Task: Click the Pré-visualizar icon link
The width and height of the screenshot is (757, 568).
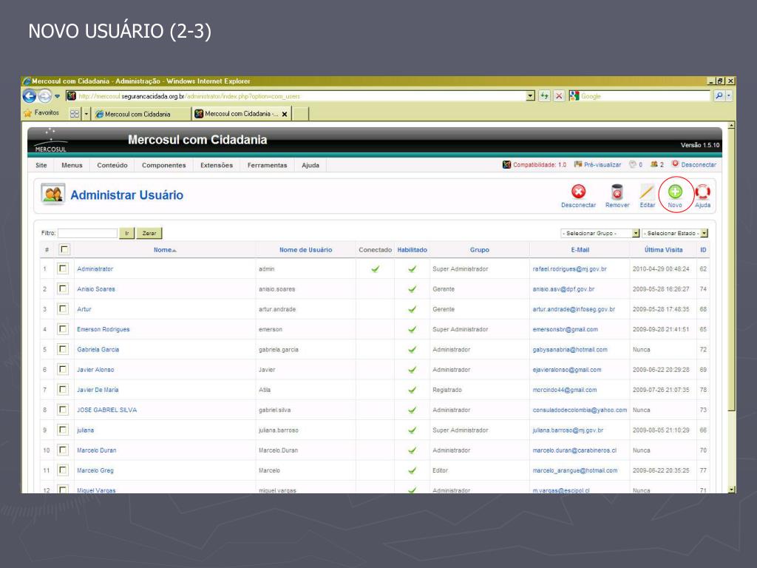Action: pyautogui.click(x=597, y=165)
